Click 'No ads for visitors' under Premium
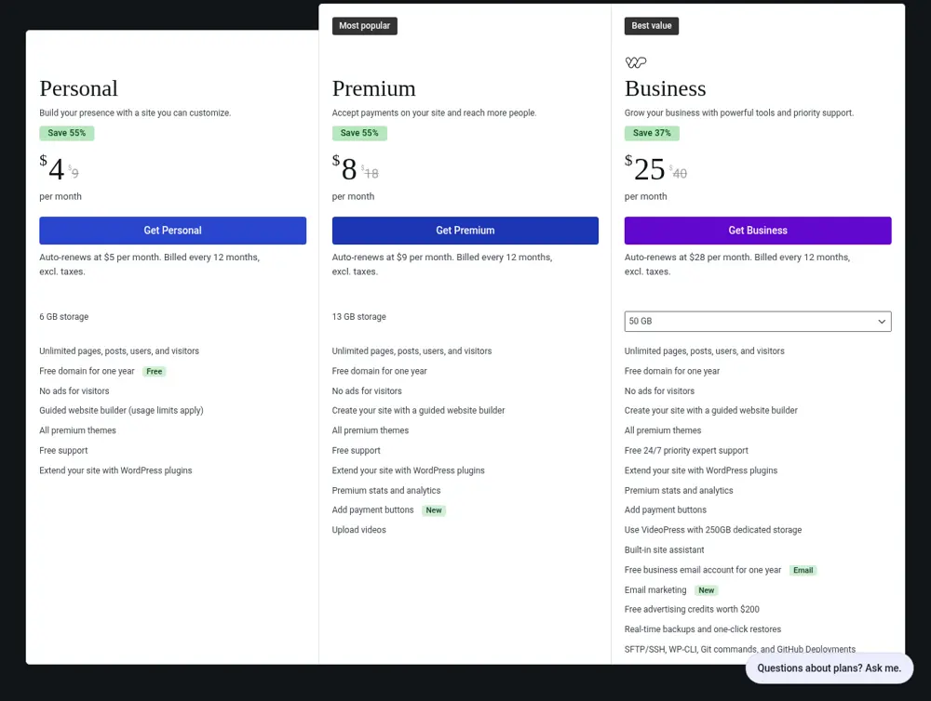This screenshot has width=931, height=701. [x=367, y=390]
